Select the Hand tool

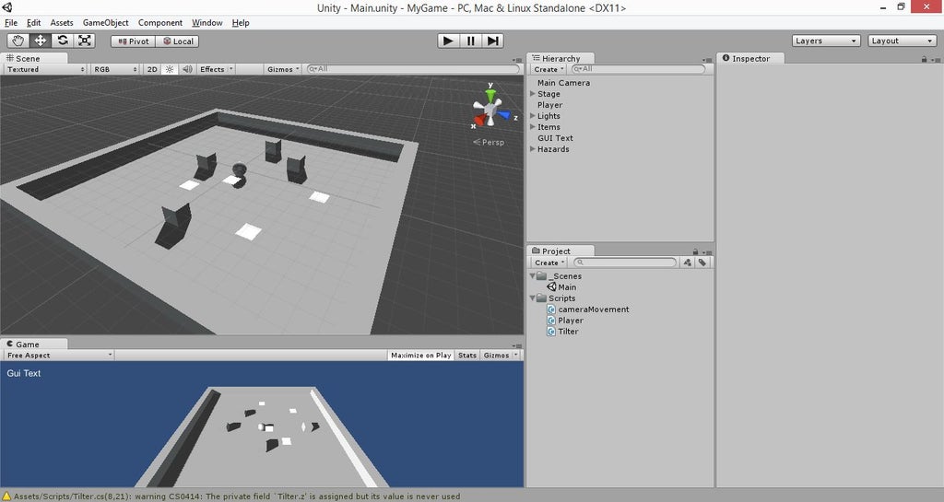point(18,41)
